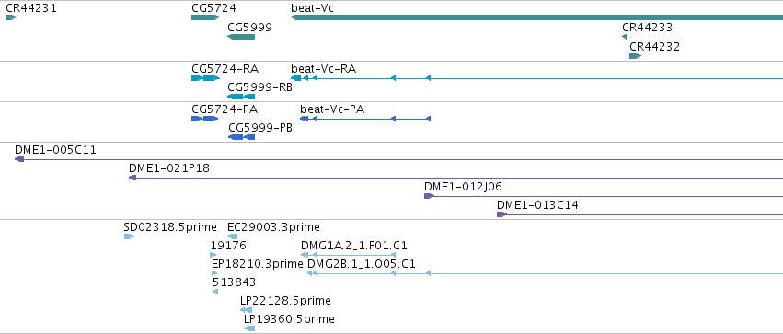Click the CR44232 gene glyph

point(635,56)
